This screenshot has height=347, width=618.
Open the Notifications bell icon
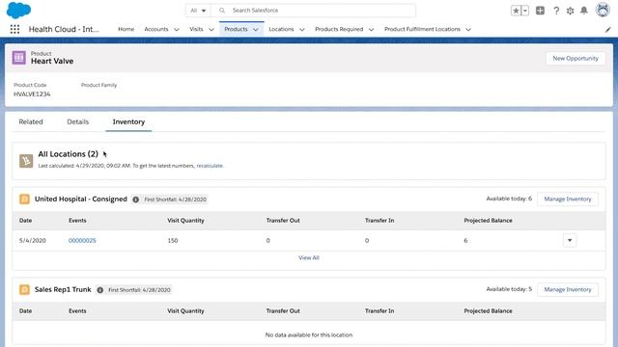click(x=584, y=11)
